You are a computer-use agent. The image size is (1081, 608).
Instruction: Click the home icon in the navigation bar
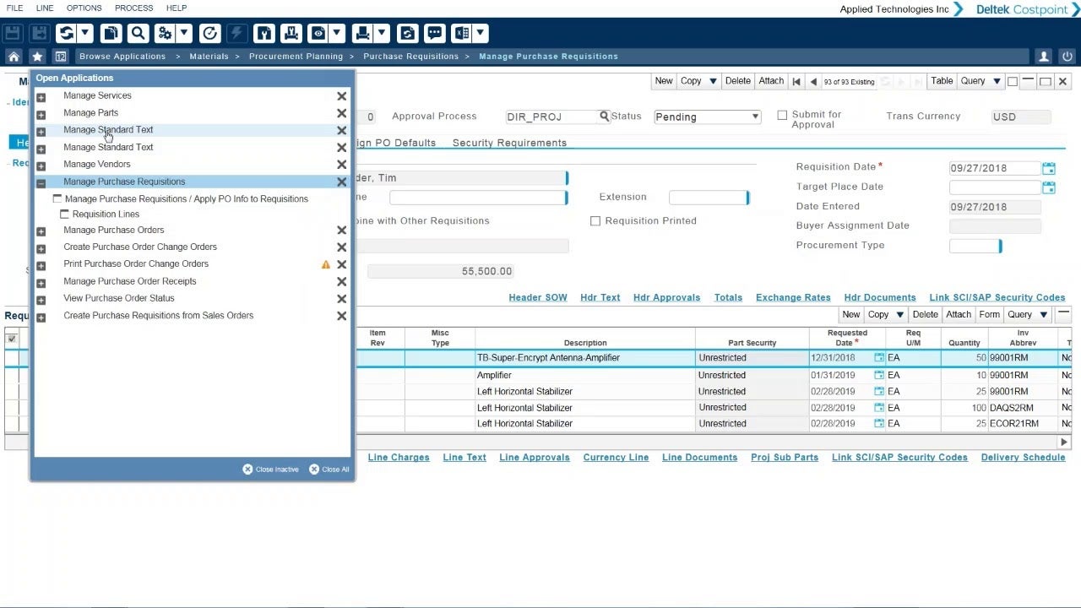13,56
